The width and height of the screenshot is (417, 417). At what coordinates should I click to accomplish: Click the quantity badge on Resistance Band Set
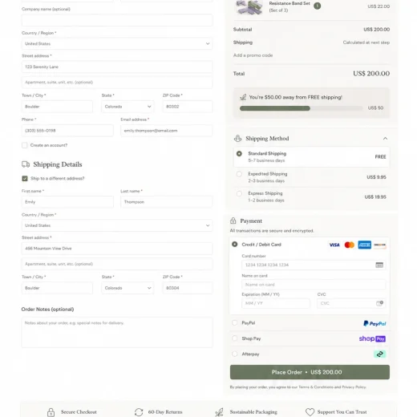coord(317,6)
